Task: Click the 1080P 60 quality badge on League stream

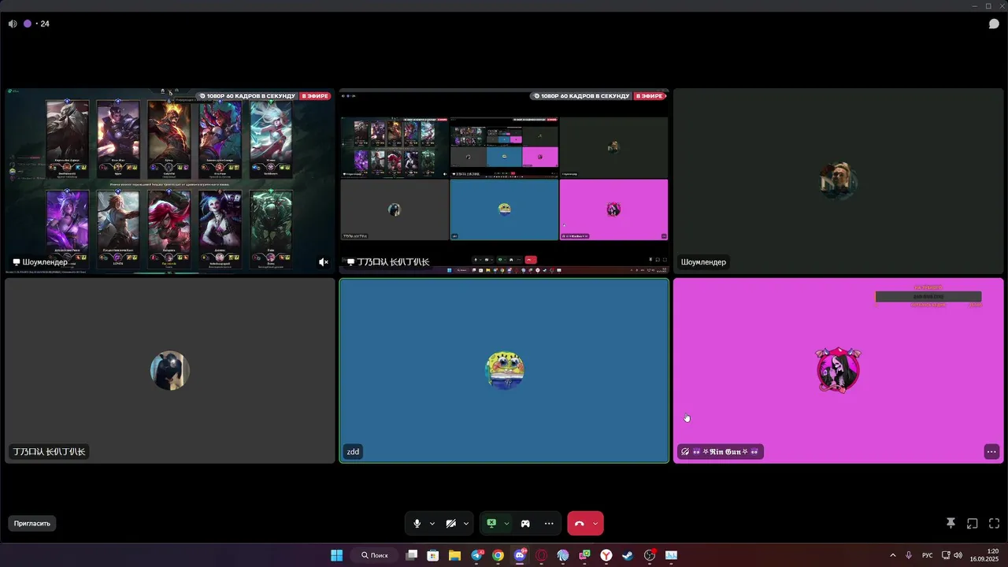Action: 246,96
